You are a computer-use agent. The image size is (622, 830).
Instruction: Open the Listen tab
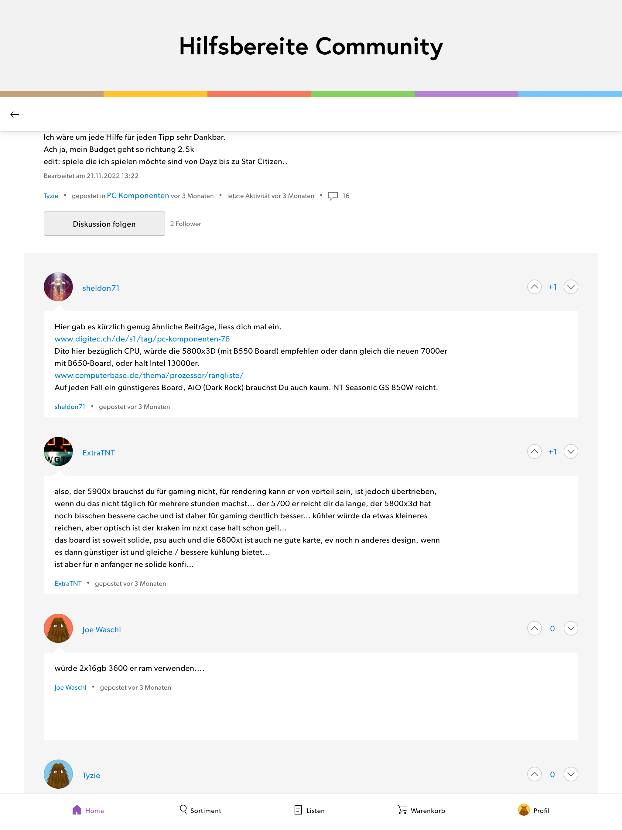click(x=309, y=811)
